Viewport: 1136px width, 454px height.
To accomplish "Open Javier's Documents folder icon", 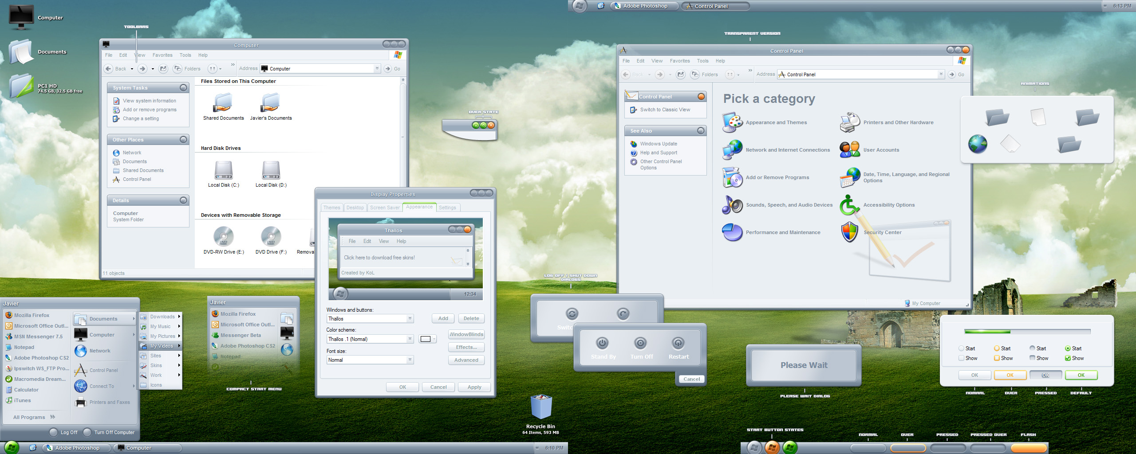I will [x=271, y=103].
